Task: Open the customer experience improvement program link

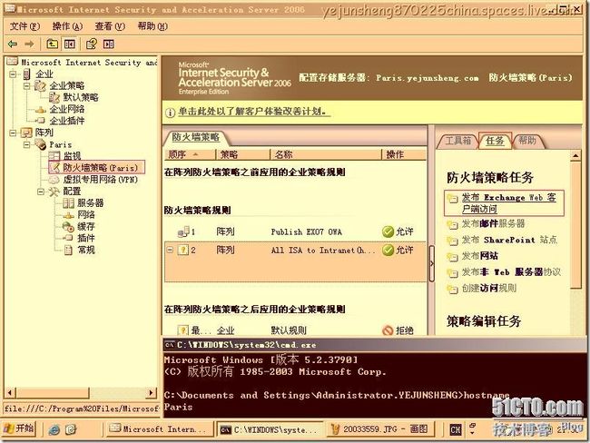Action: point(252,112)
